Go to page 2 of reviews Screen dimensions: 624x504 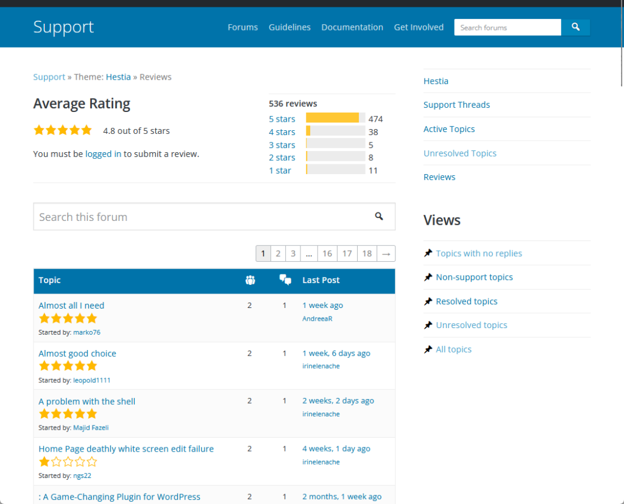[x=278, y=254]
